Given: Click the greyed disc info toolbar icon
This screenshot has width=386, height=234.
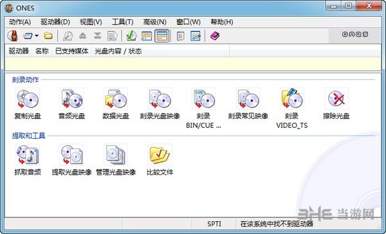Looking at the screenshot, I should click(68, 36).
